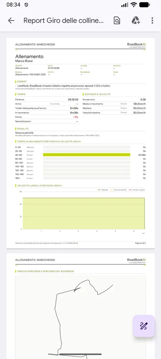Click the Limite in vigore legend entry

137,190
